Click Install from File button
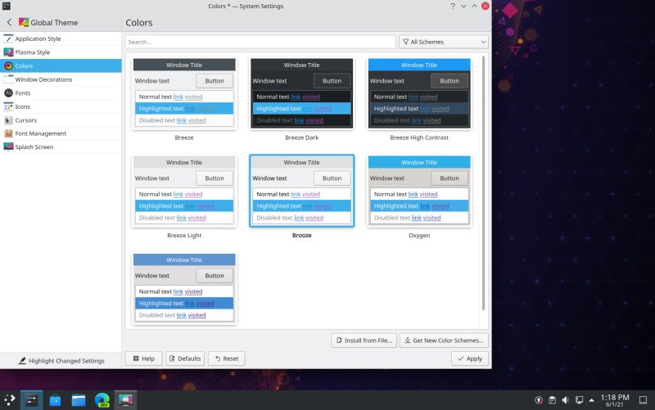The width and height of the screenshot is (655, 410). [364, 340]
